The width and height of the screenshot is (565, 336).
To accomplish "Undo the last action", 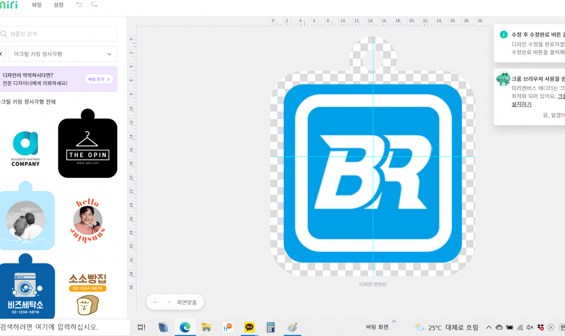I will tap(79, 4).
